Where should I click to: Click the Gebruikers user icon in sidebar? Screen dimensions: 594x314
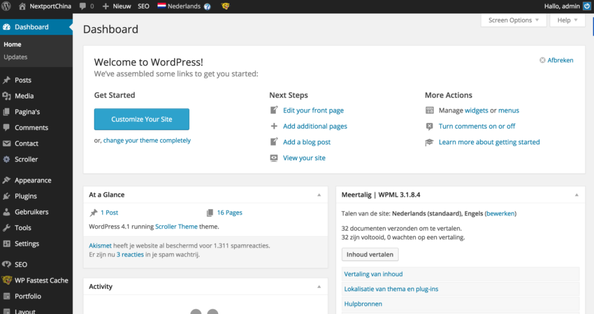click(x=6, y=212)
